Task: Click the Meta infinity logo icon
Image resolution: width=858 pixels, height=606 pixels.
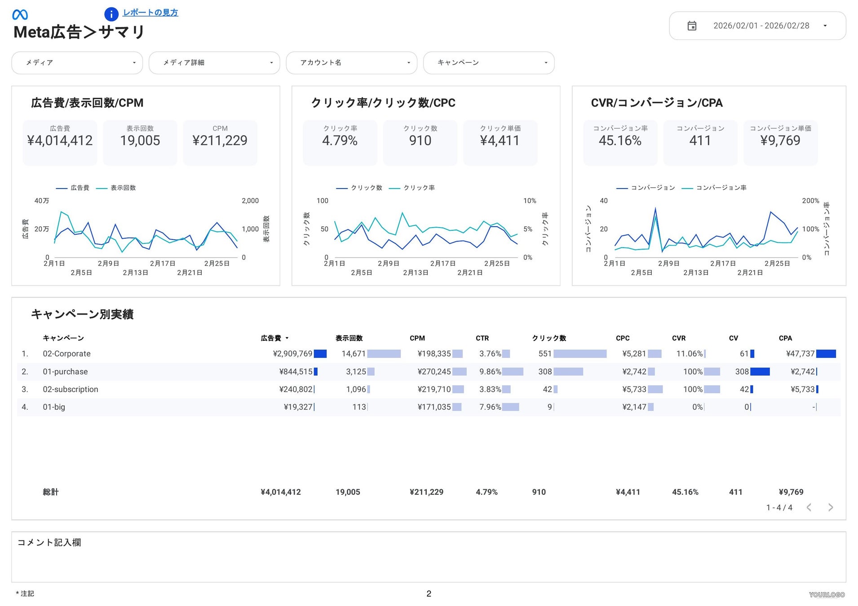Action: point(20,15)
